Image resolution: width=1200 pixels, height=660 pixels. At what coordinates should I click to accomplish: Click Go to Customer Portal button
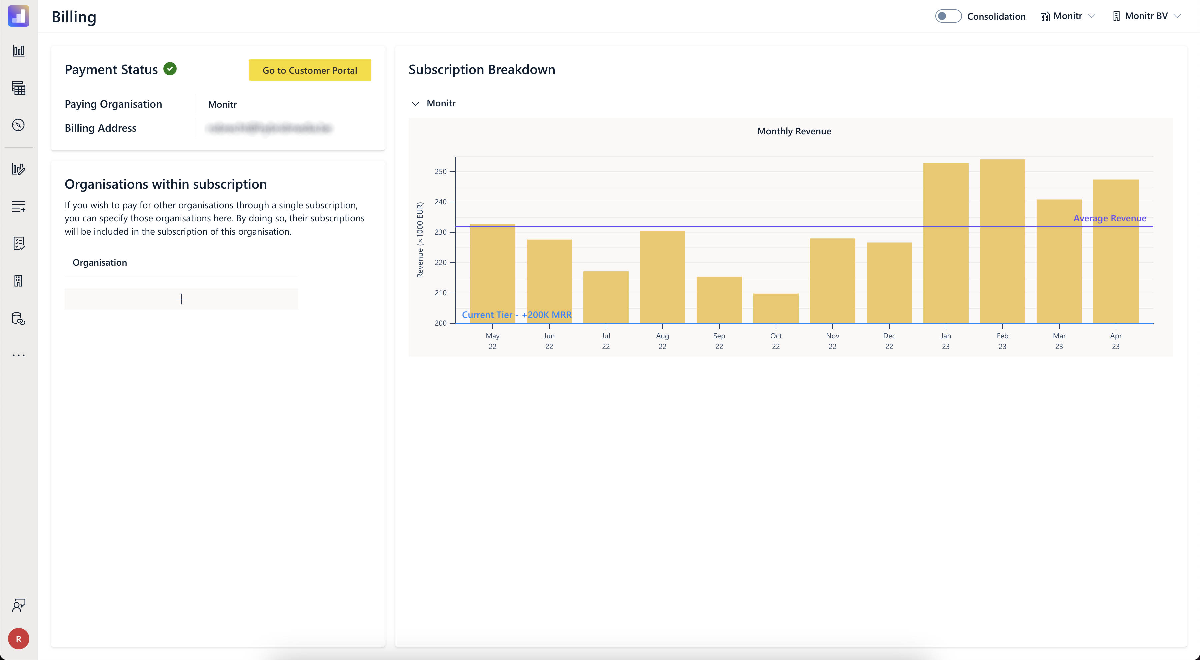pos(310,70)
